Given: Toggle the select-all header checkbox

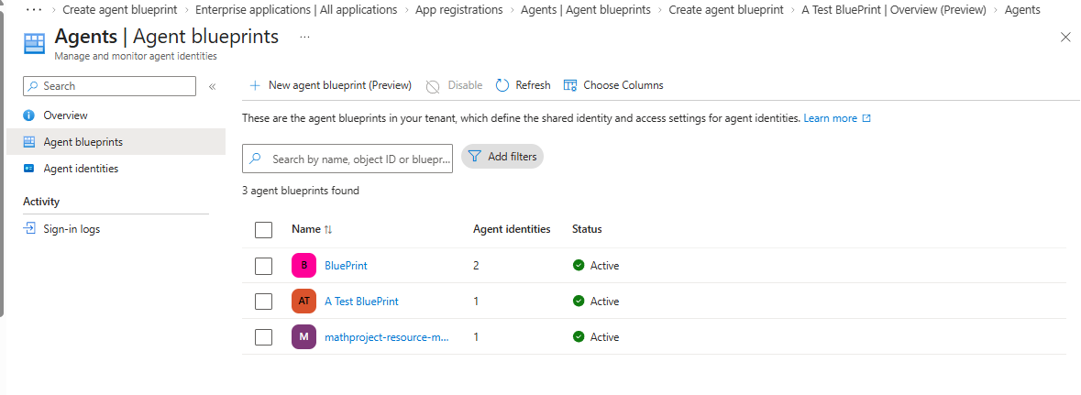Looking at the screenshot, I should coord(263,229).
